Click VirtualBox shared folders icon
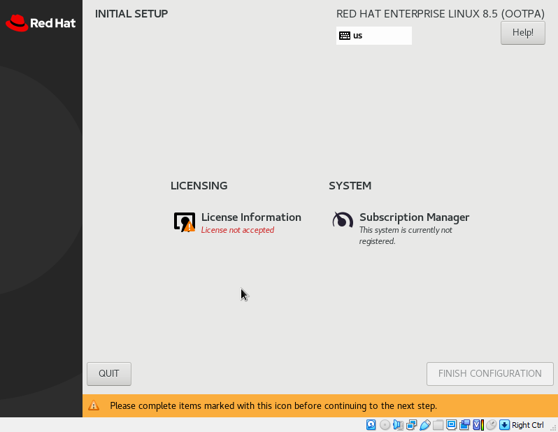 pos(438,425)
